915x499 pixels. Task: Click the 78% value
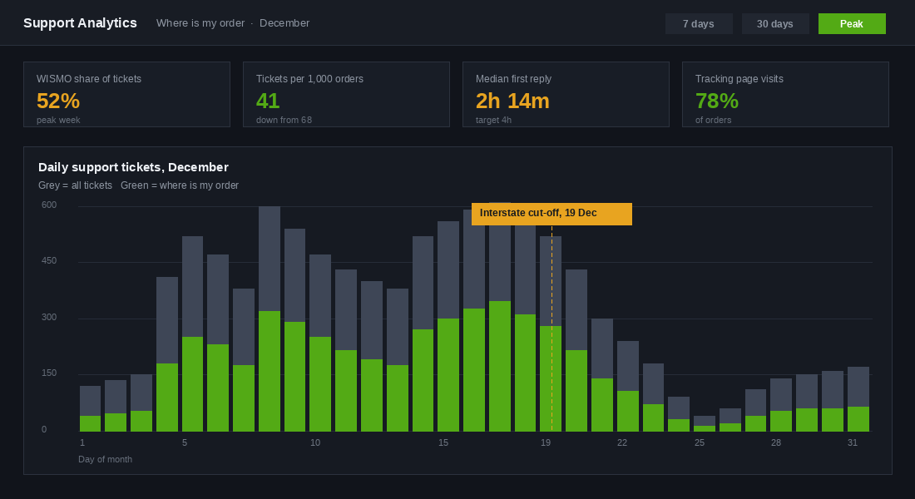click(716, 101)
